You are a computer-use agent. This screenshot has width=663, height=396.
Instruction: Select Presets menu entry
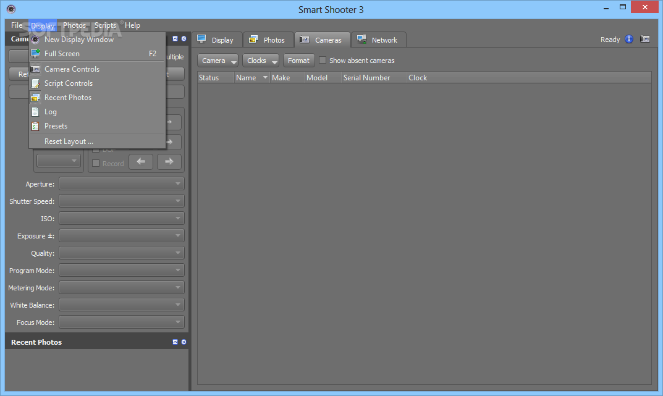(97, 126)
